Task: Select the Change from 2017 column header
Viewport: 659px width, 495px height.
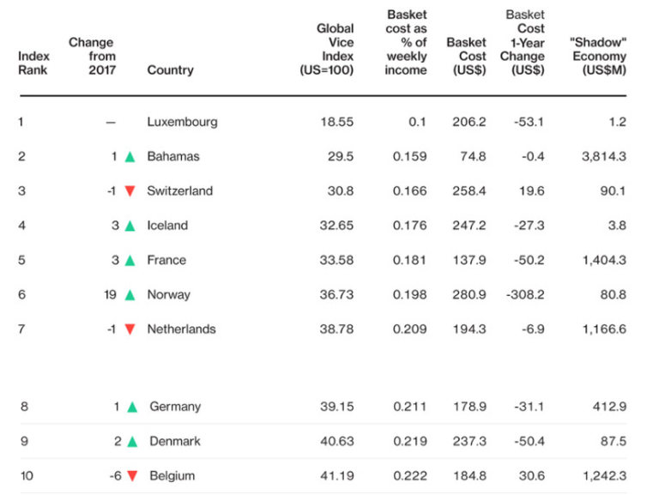Action: click(91, 56)
